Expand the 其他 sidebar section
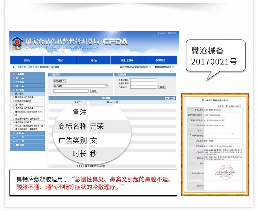 click(27, 141)
